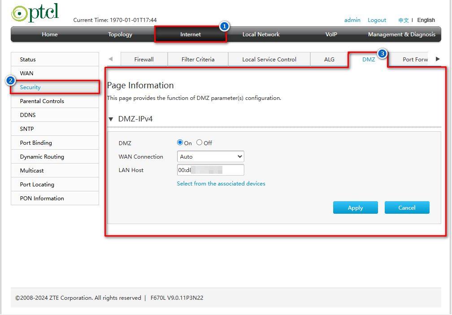The height and width of the screenshot is (315, 452).
Task: Click the Current Time text
Action: 115,20
